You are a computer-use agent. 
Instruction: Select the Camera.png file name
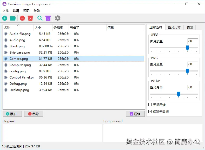point(19,59)
